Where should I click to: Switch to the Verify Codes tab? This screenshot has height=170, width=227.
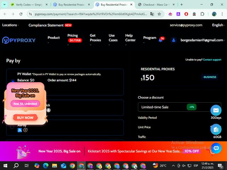coord(29,5)
